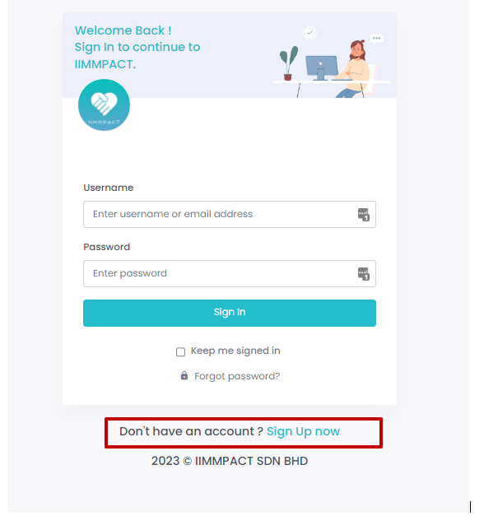The height and width of the screenshot is (516, 484).
Task: Click the potted plant in the illustration
Action: pos(288,63)
